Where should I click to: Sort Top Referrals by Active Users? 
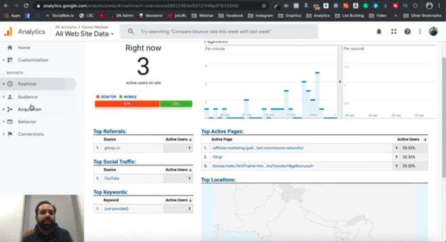tap(179, 139)
